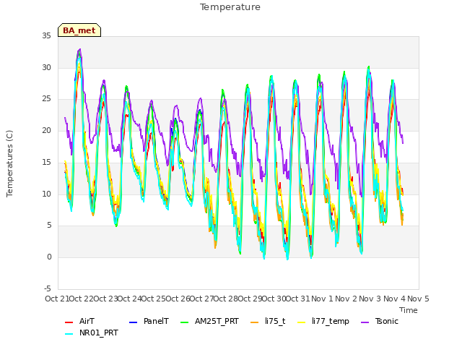Screen dimensions: 462x347
Task: Click the orange li75_t color swatch
Action: point(254,322)
